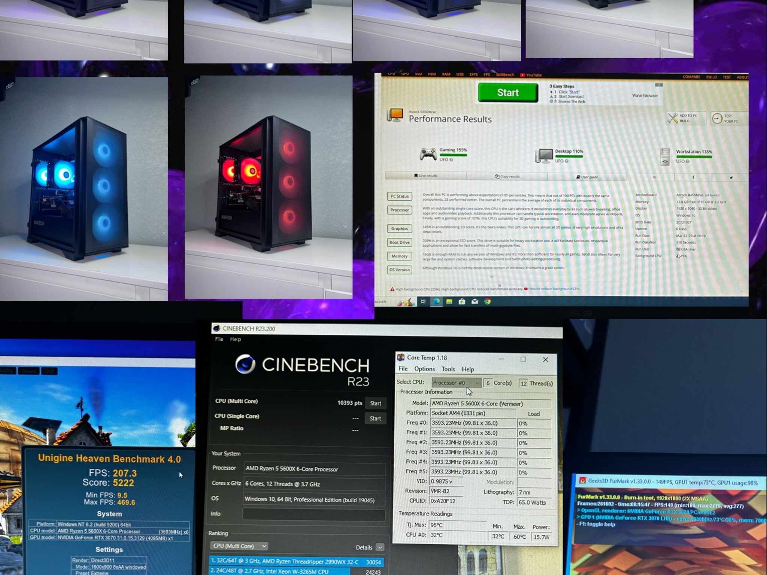Click the Copy results button
The image size is (767, 575).
[507, 176]
